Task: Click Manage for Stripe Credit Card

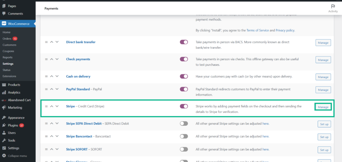Action: 323,107
